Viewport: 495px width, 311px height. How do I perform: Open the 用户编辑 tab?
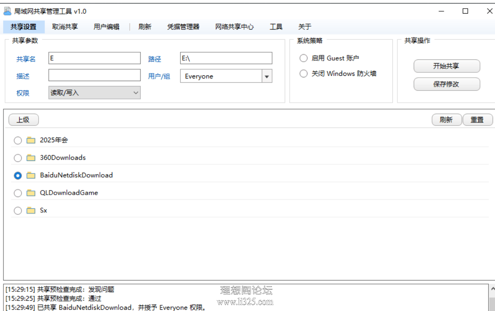click(x=107, y=27)
